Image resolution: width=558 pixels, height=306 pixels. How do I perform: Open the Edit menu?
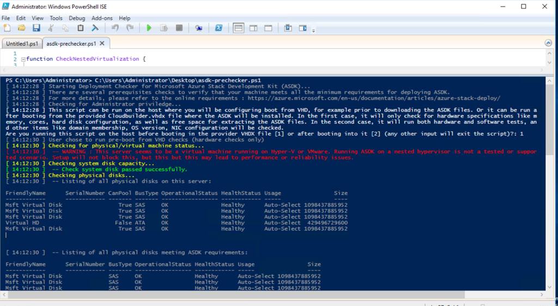21,18
